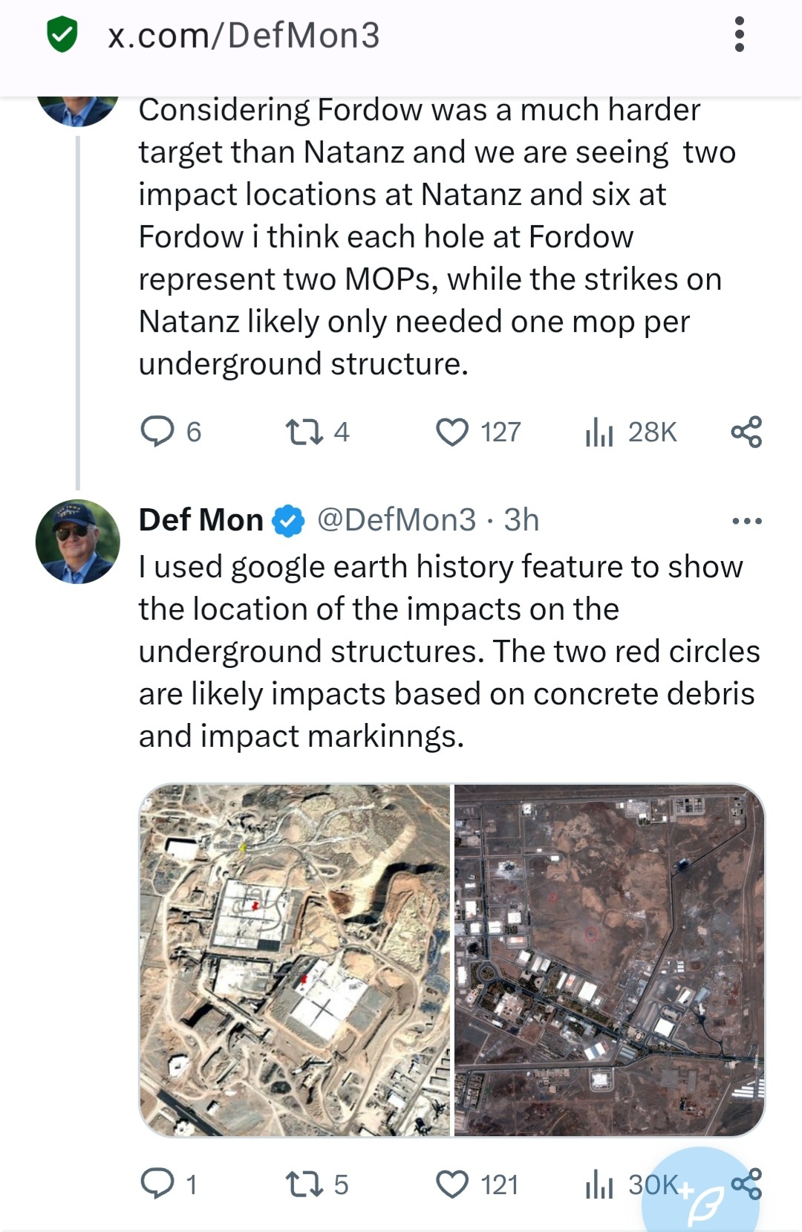Click the x.com/DefMon3 address bar
This screenshot has width=802, height=1232.
pyautogui.click(x=245, y=34)
